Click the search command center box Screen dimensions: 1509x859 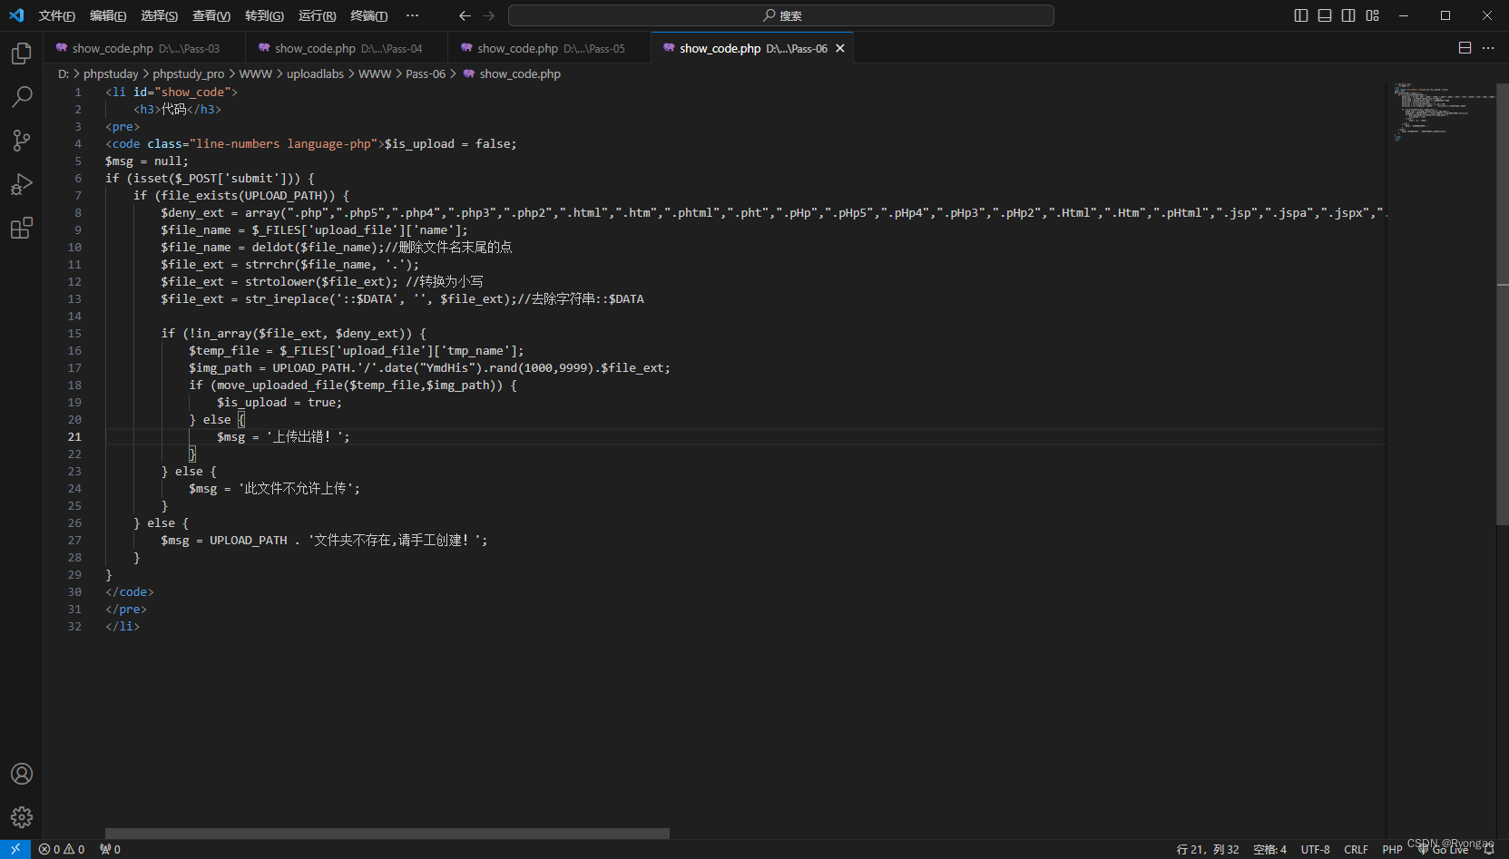tap(781, 15)
